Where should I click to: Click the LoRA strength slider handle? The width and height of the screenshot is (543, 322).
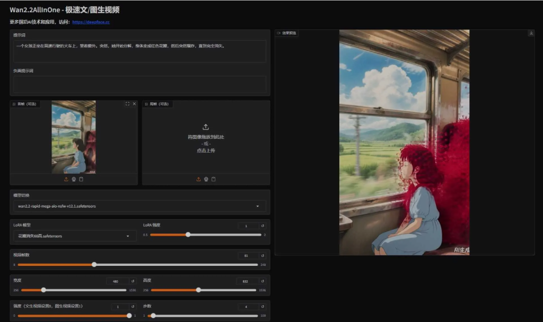[x=188, y=235]
